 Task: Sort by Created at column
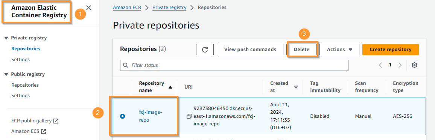pos(284,87)
